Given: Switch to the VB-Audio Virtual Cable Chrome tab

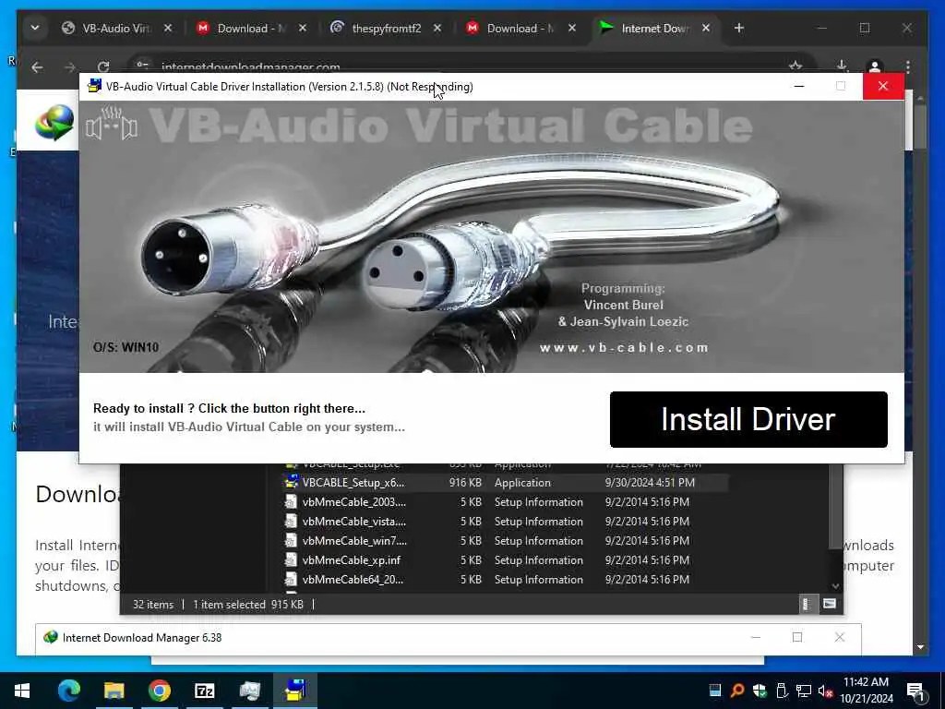Looking at the screenshot, I should (115, 29).
